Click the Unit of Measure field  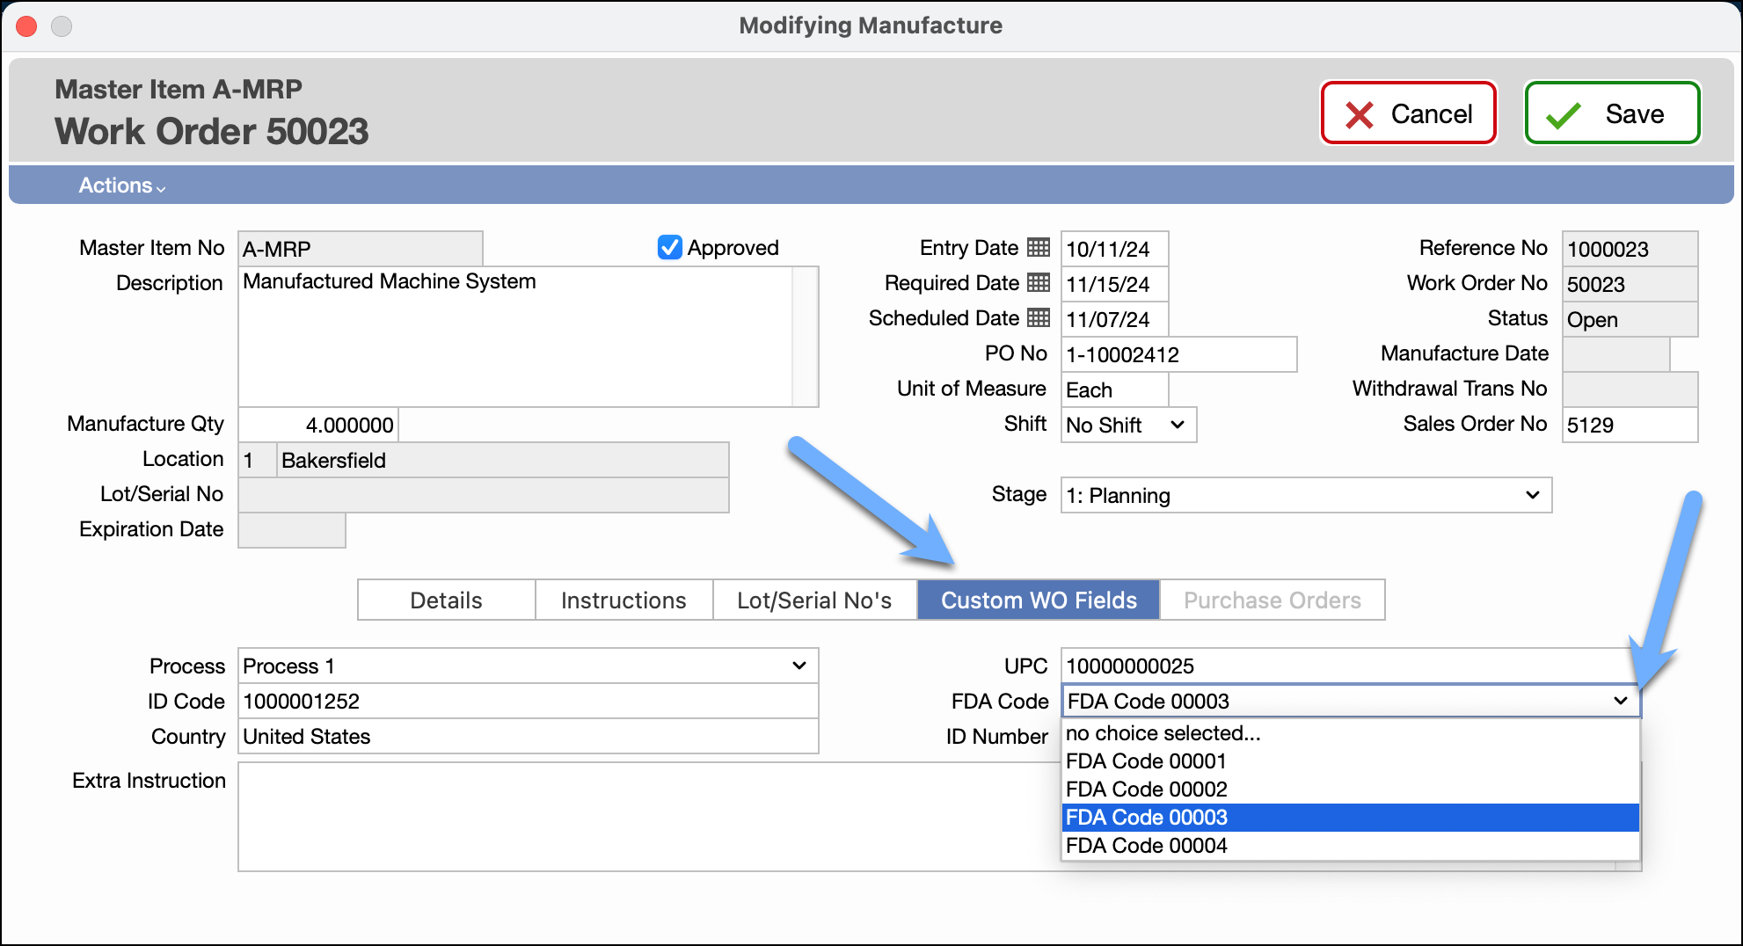[1114, 389]
